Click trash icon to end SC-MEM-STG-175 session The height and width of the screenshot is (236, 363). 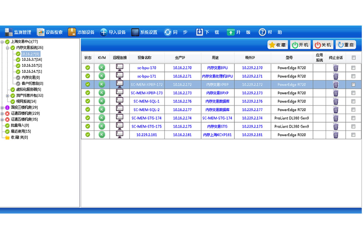336,126
